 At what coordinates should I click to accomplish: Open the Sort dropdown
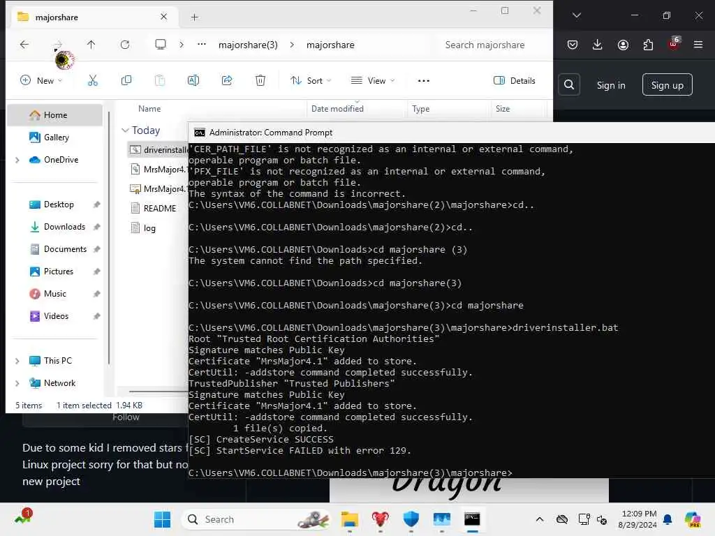(311, 81)
